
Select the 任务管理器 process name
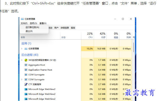(x=34, y=49)
